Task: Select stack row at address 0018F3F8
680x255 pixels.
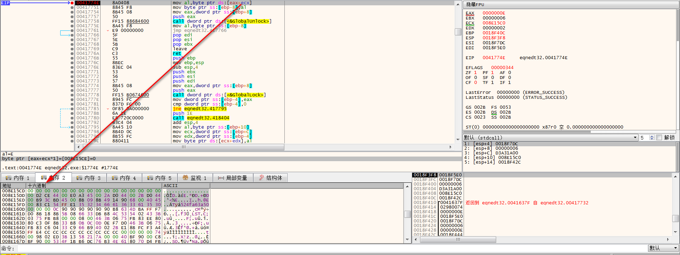Action: coord(438,175)
